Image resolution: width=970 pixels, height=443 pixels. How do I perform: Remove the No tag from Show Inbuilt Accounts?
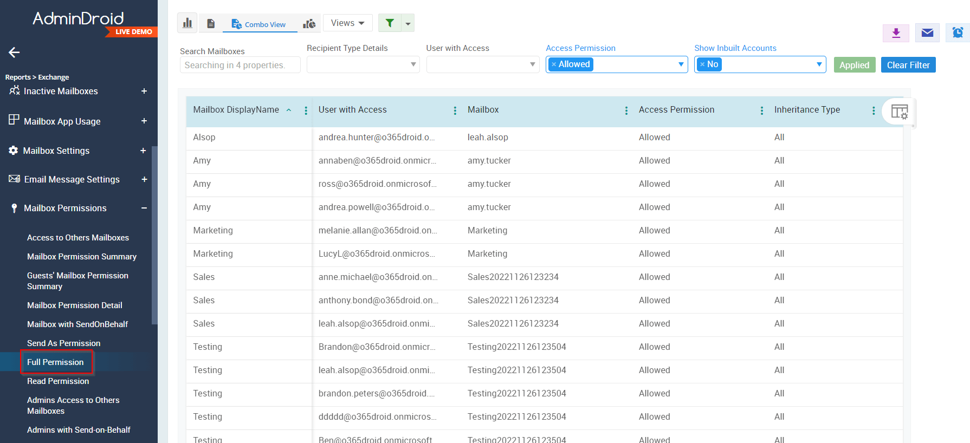coord(702,64)
